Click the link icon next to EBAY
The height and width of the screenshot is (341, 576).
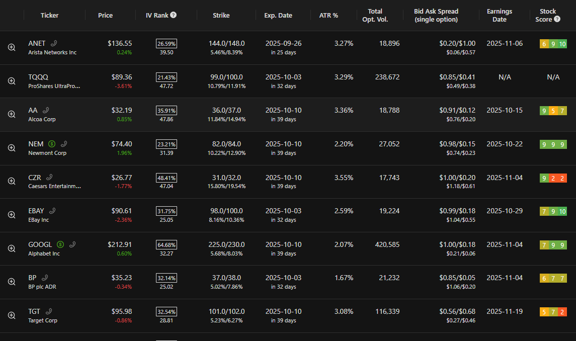52,211
